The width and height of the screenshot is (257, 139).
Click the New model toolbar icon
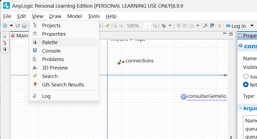click(x=5, y=26)
